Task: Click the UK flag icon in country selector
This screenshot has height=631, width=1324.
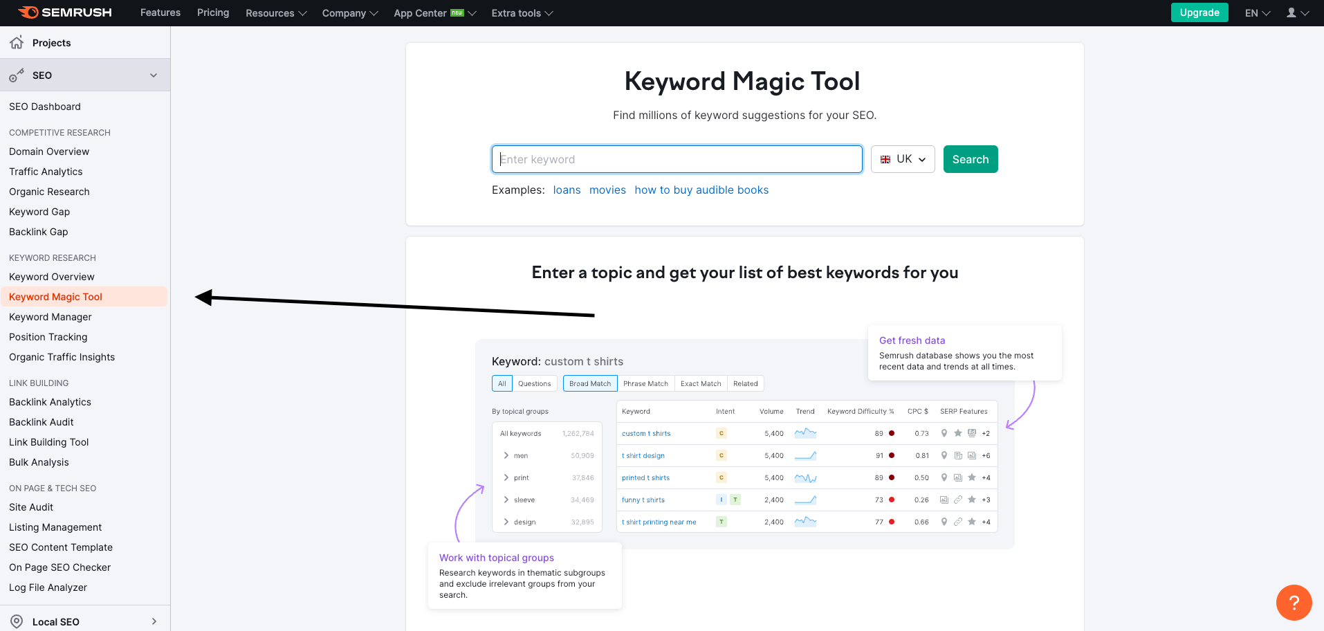Action: click(885, 160)
